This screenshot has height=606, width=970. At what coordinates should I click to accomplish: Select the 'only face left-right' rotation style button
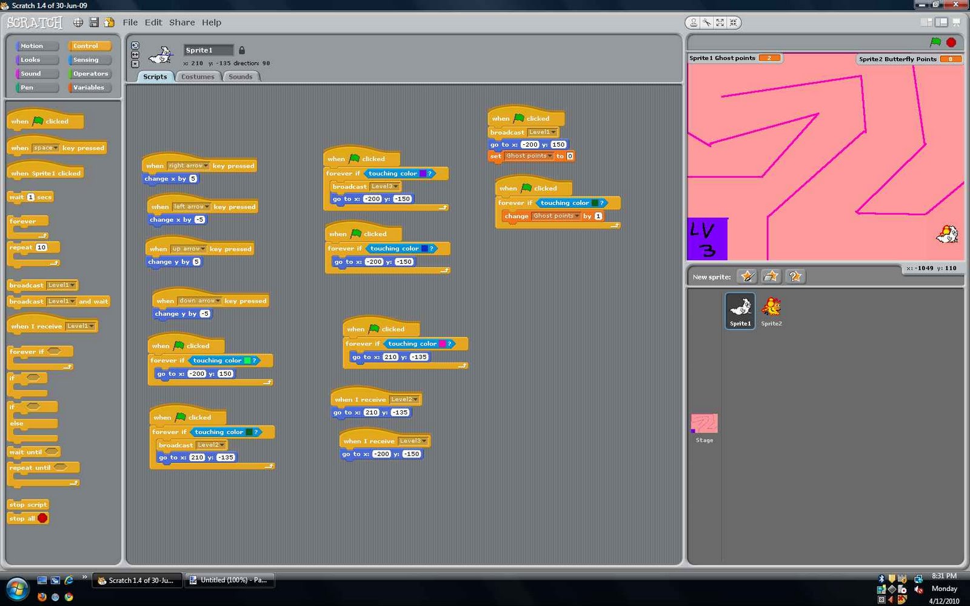pos(135,55)
